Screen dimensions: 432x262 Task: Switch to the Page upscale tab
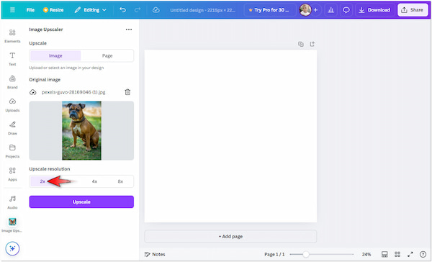(107, 55)
